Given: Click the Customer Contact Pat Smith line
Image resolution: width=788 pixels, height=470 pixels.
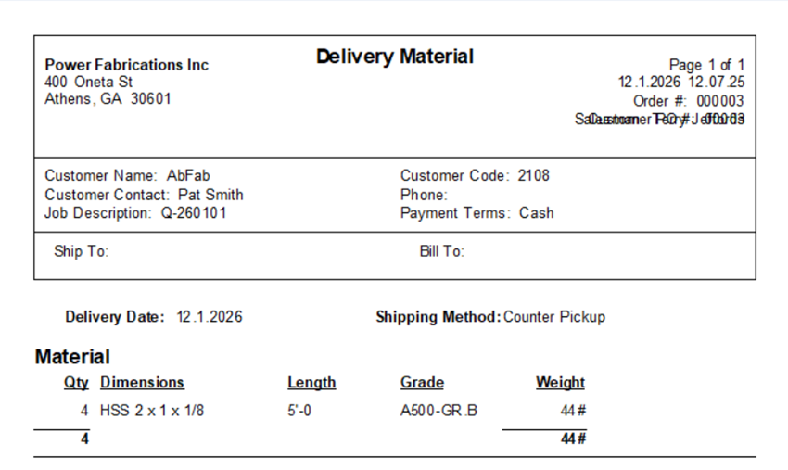Looking at the screenshot, I should [x=144, y=195].
